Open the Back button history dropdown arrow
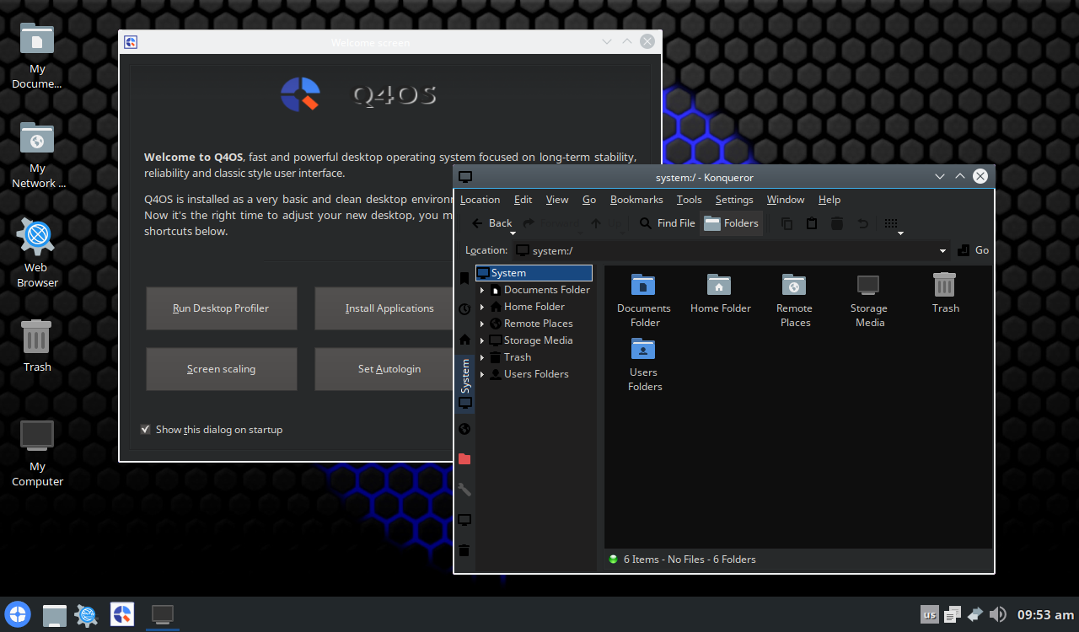 click(x=513, y=233)
